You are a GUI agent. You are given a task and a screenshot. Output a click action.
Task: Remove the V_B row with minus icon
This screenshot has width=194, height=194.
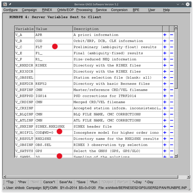[171, 41]
